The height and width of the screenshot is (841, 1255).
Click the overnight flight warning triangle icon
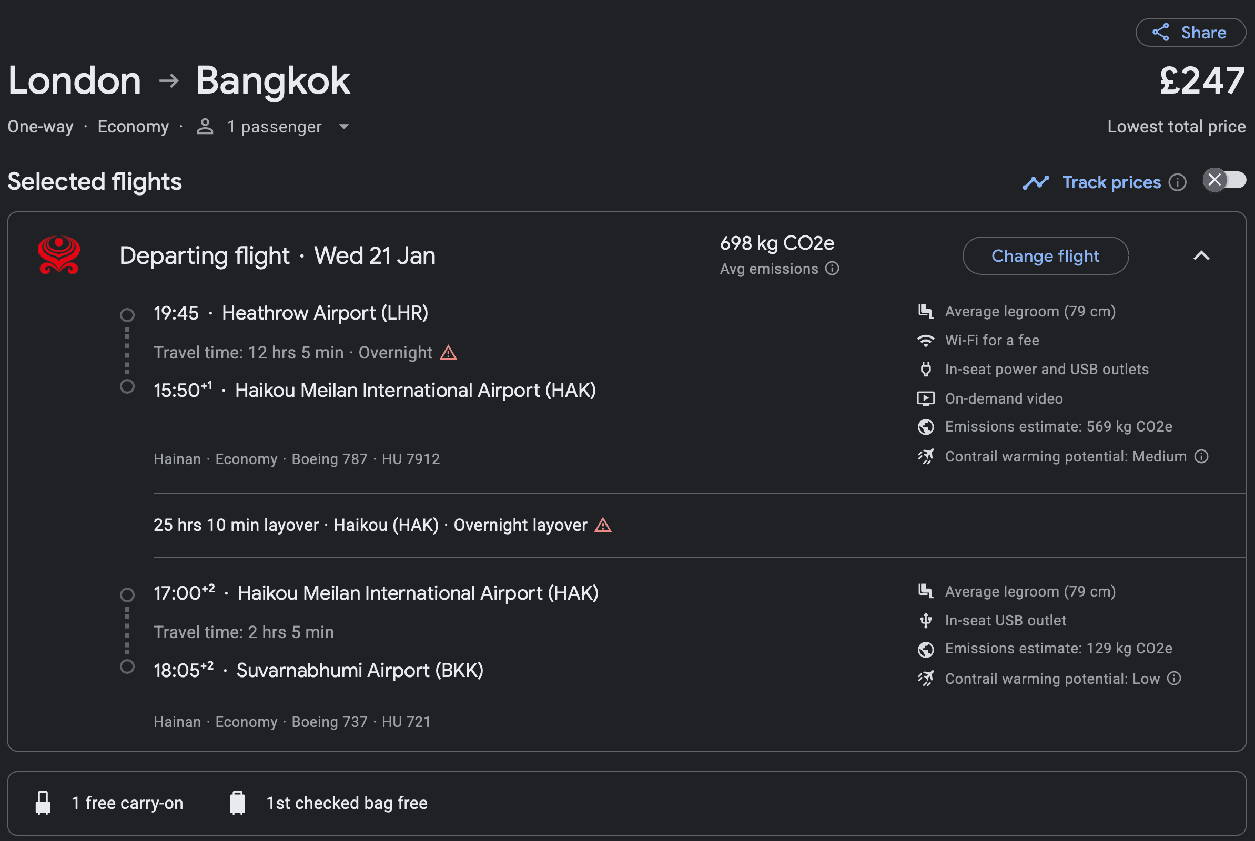448,352
